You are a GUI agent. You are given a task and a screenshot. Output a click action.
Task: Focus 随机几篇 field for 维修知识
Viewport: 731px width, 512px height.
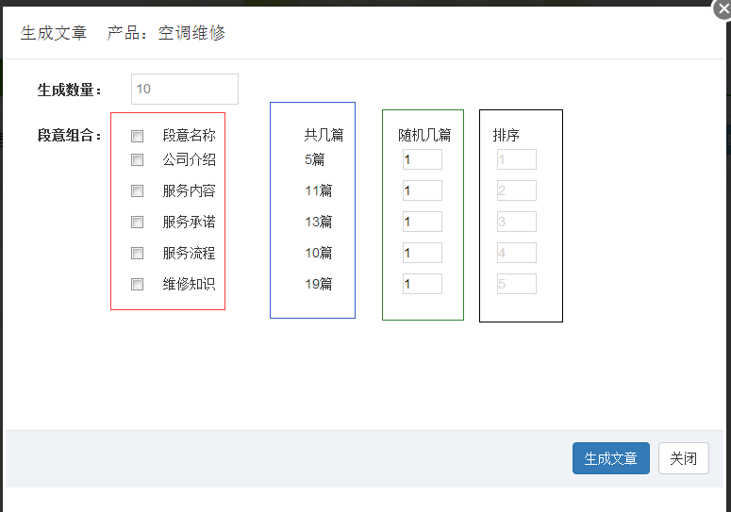[x=423, y=284]
